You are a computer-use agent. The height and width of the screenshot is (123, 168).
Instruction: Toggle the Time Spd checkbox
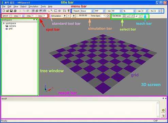click(x=108, y=16)
